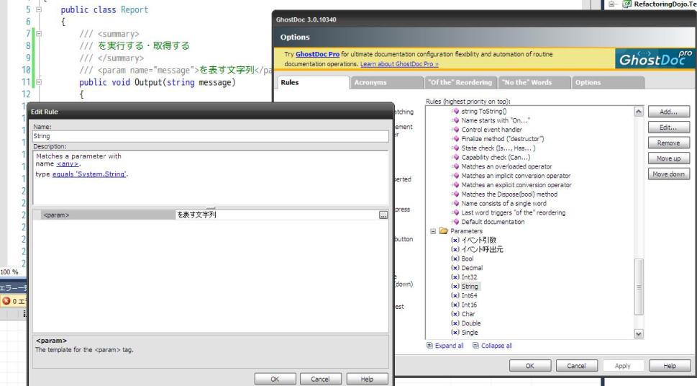Click the State check rule icon
697x386 pixels.
(455, 148)
